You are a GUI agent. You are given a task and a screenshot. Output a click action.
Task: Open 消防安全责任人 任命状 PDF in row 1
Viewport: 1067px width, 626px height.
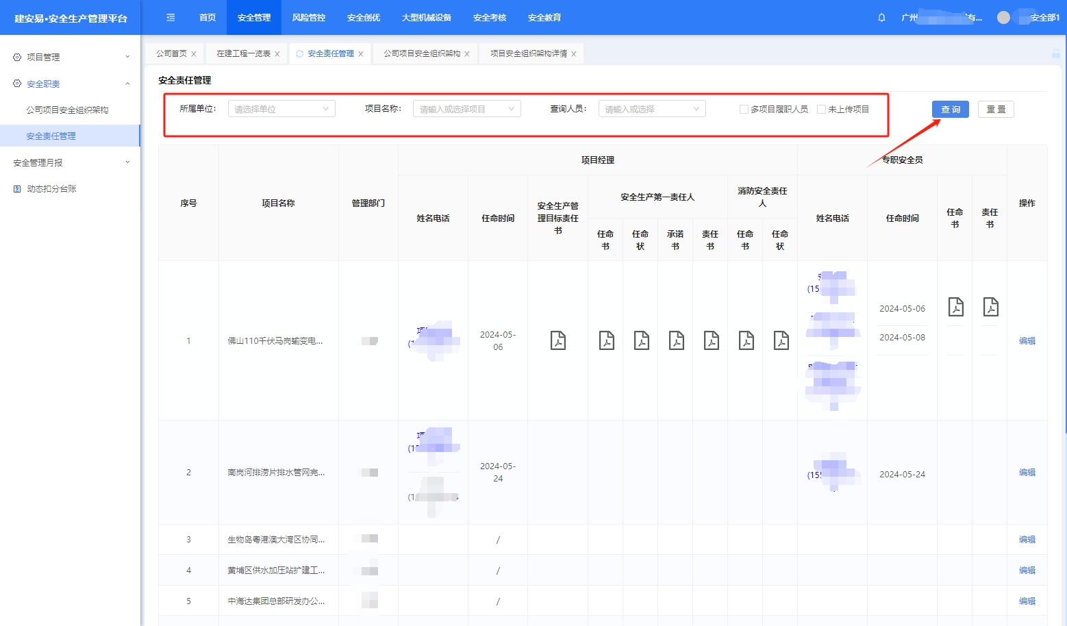(781, 340)
